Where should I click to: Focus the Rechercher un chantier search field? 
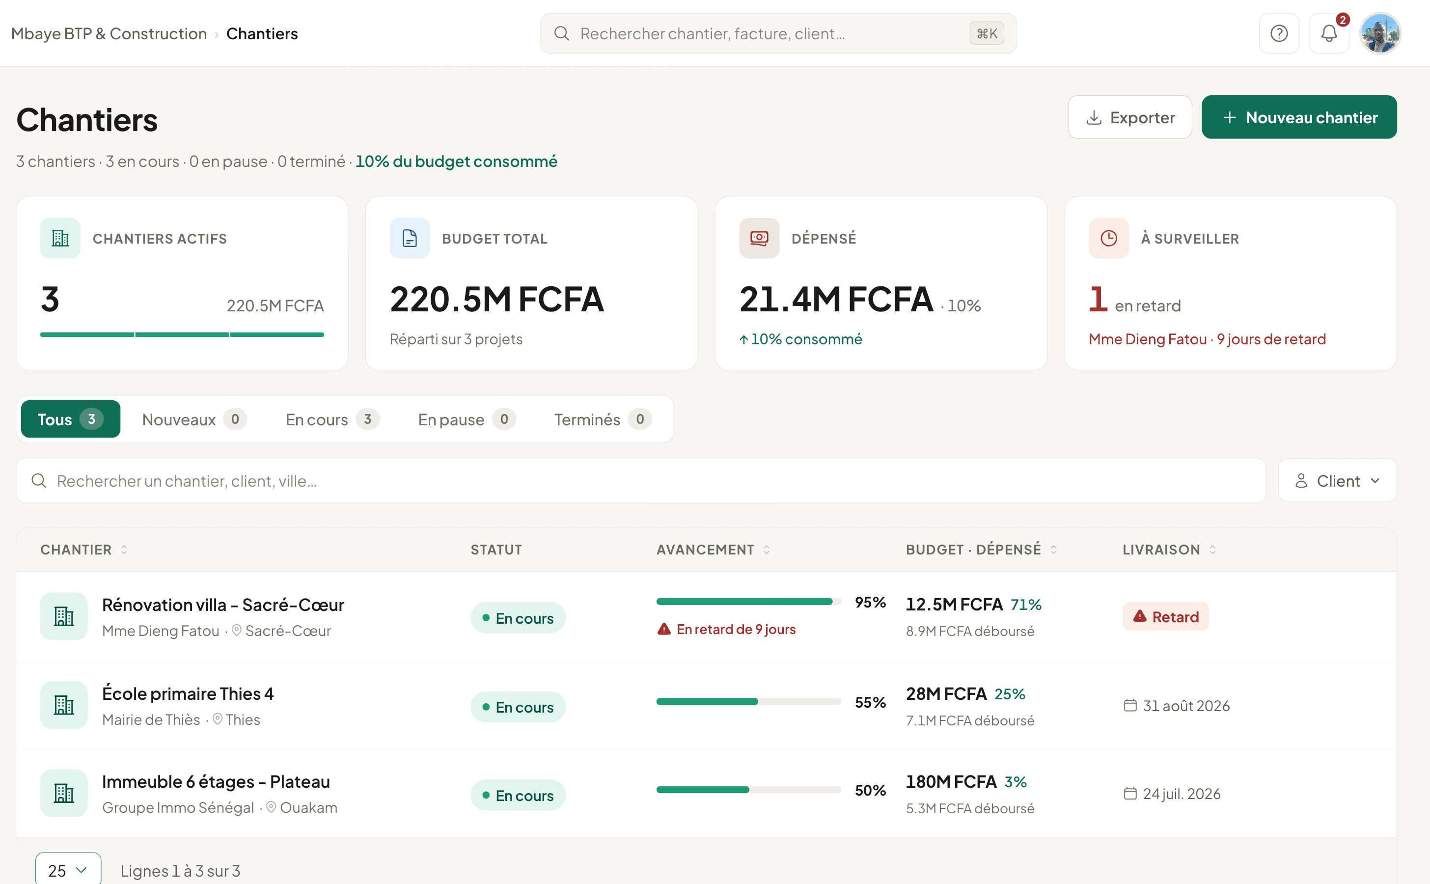pyautogui.click(x=641, y=481)
